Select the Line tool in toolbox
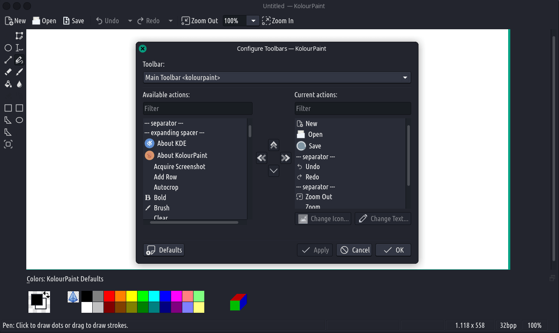The height and width of the screenshot is (333, 559). [8, 60]
